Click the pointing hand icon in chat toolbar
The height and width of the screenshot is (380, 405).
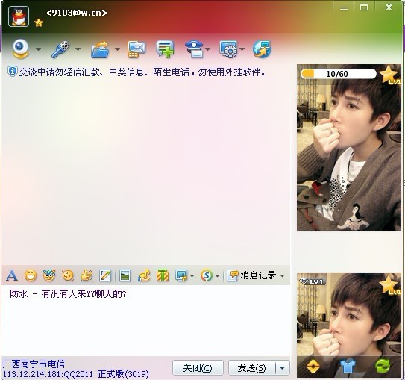tap(87, 275)
